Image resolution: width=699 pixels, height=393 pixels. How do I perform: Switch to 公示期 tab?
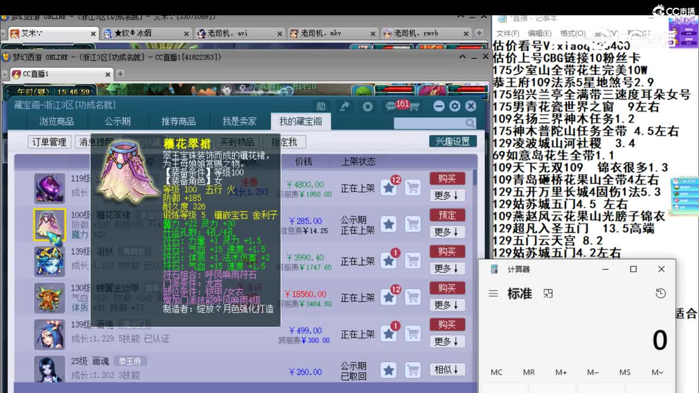[117, 121]
